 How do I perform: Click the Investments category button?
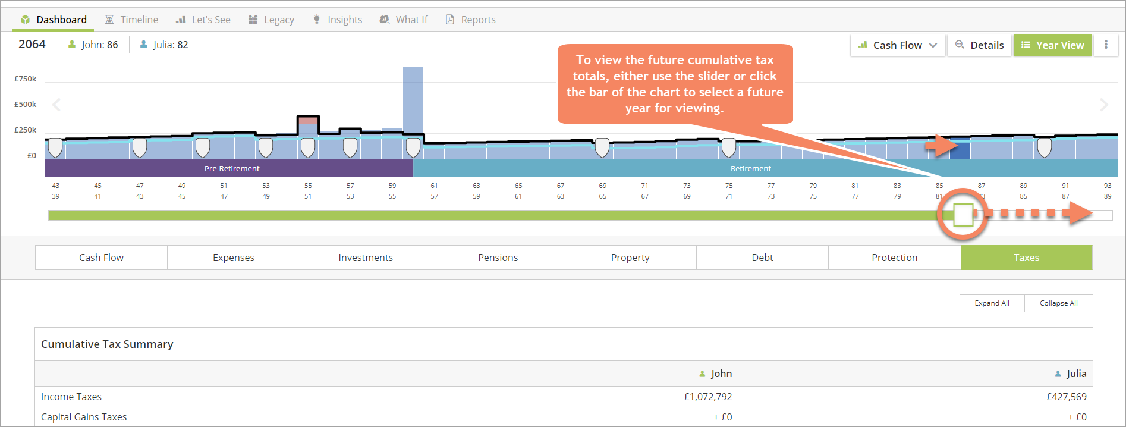[x=366, y=258]
